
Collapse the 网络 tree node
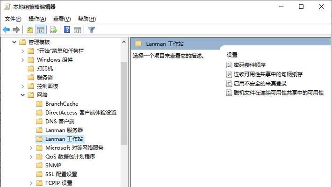[x=22, y=95]
